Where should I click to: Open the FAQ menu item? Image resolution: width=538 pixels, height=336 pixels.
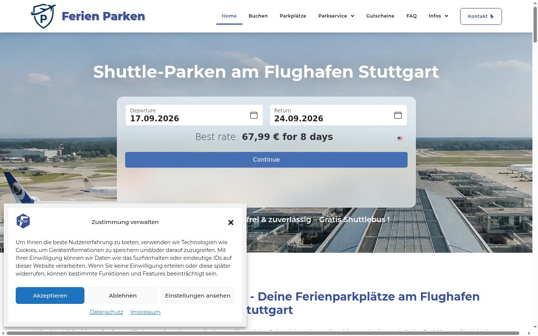(x=412, y=16)
